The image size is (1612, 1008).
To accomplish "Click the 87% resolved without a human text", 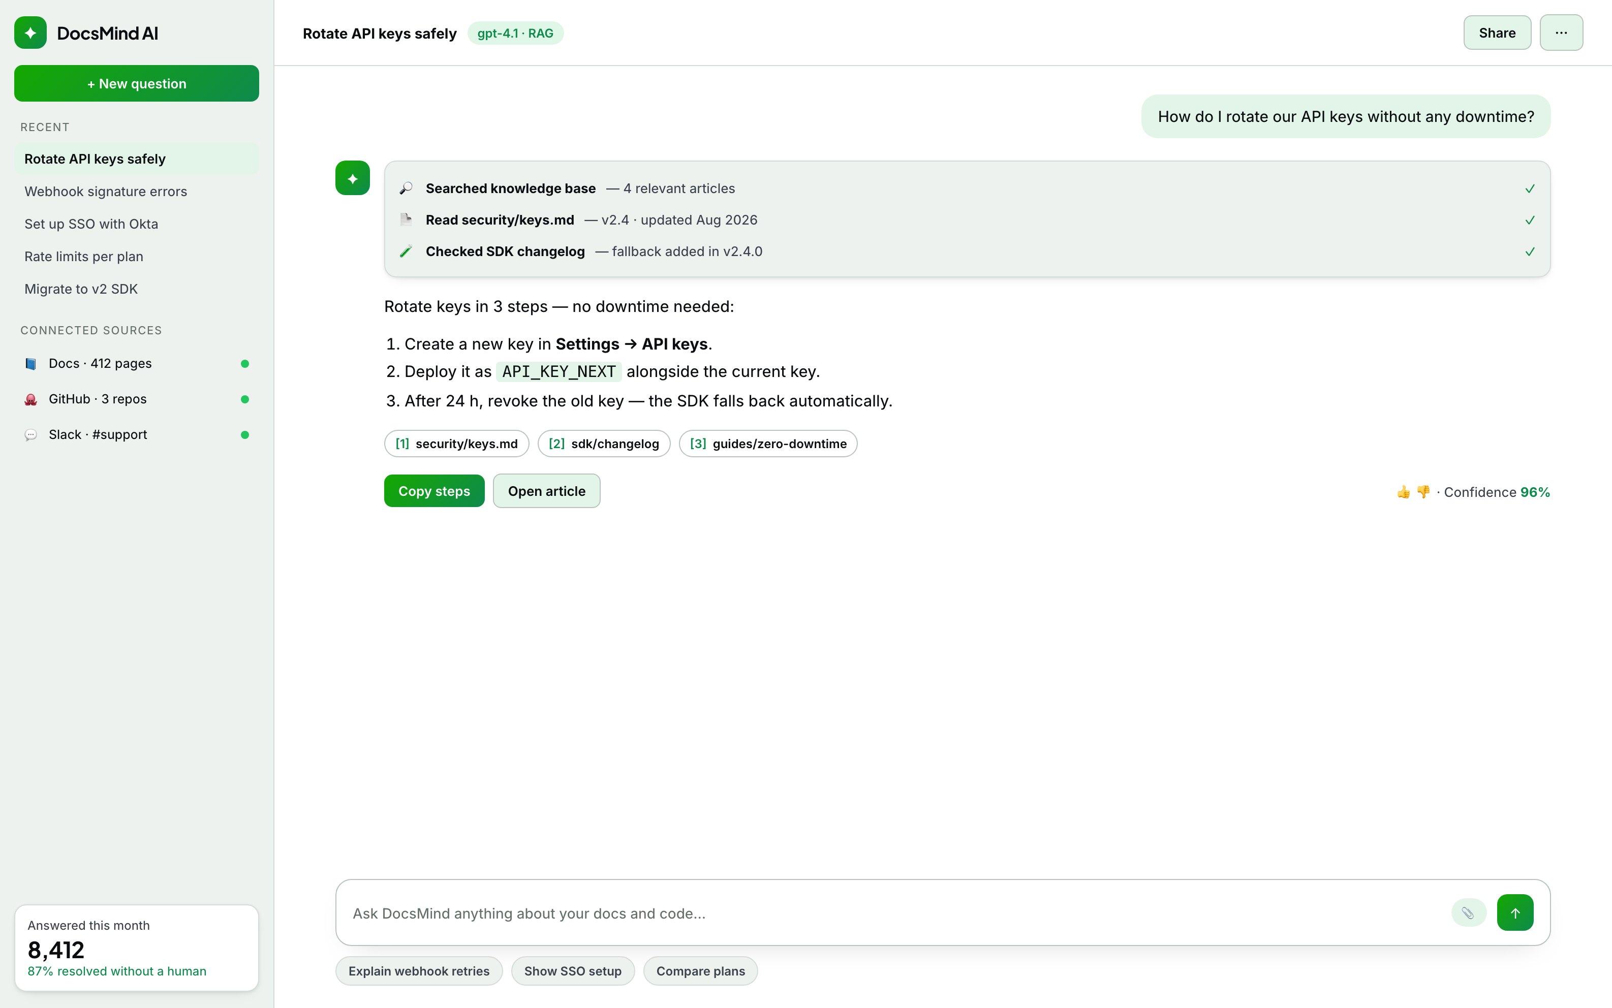I will pos(117,971).
